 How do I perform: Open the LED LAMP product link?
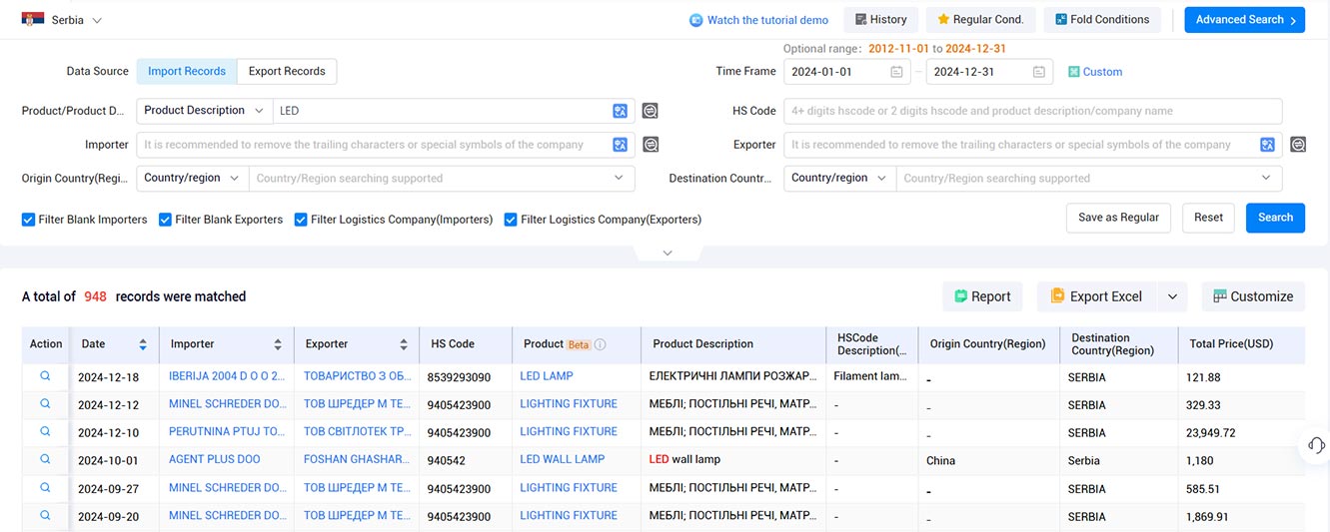[547, 376]
